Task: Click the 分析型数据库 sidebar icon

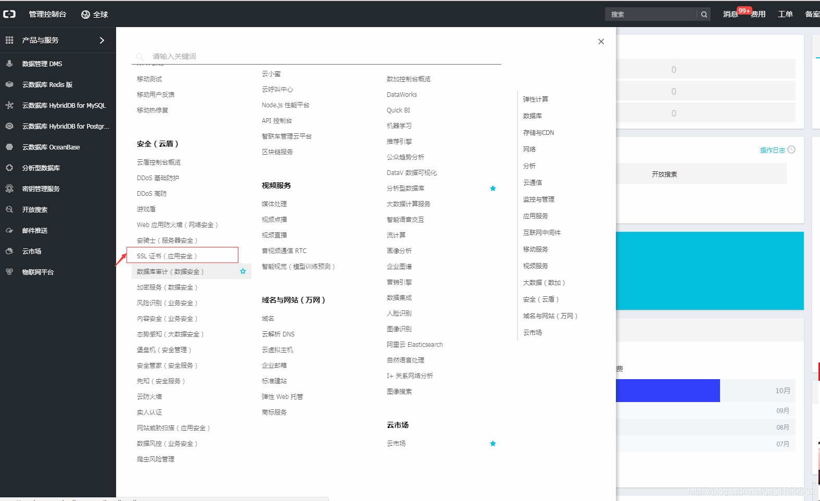Action: tap(9, 168)
